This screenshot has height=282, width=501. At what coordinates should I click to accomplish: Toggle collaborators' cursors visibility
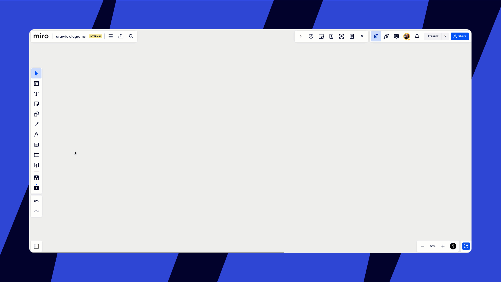click(376, 36)
